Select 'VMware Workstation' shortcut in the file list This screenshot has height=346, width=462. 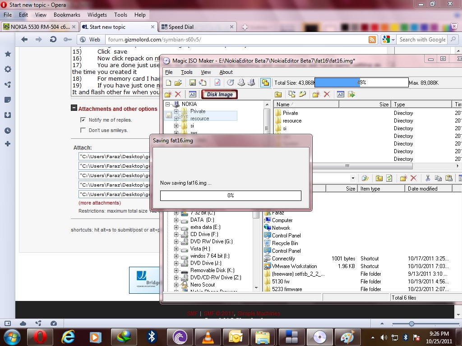click(294, 266)
